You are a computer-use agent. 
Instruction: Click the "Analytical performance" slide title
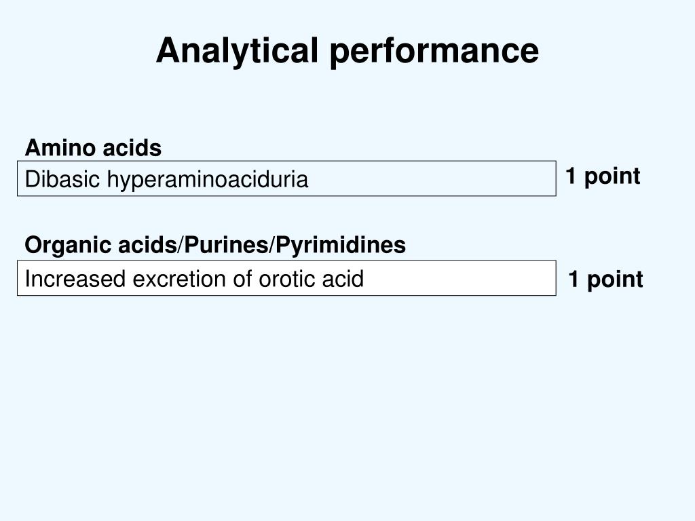(347, 51)
